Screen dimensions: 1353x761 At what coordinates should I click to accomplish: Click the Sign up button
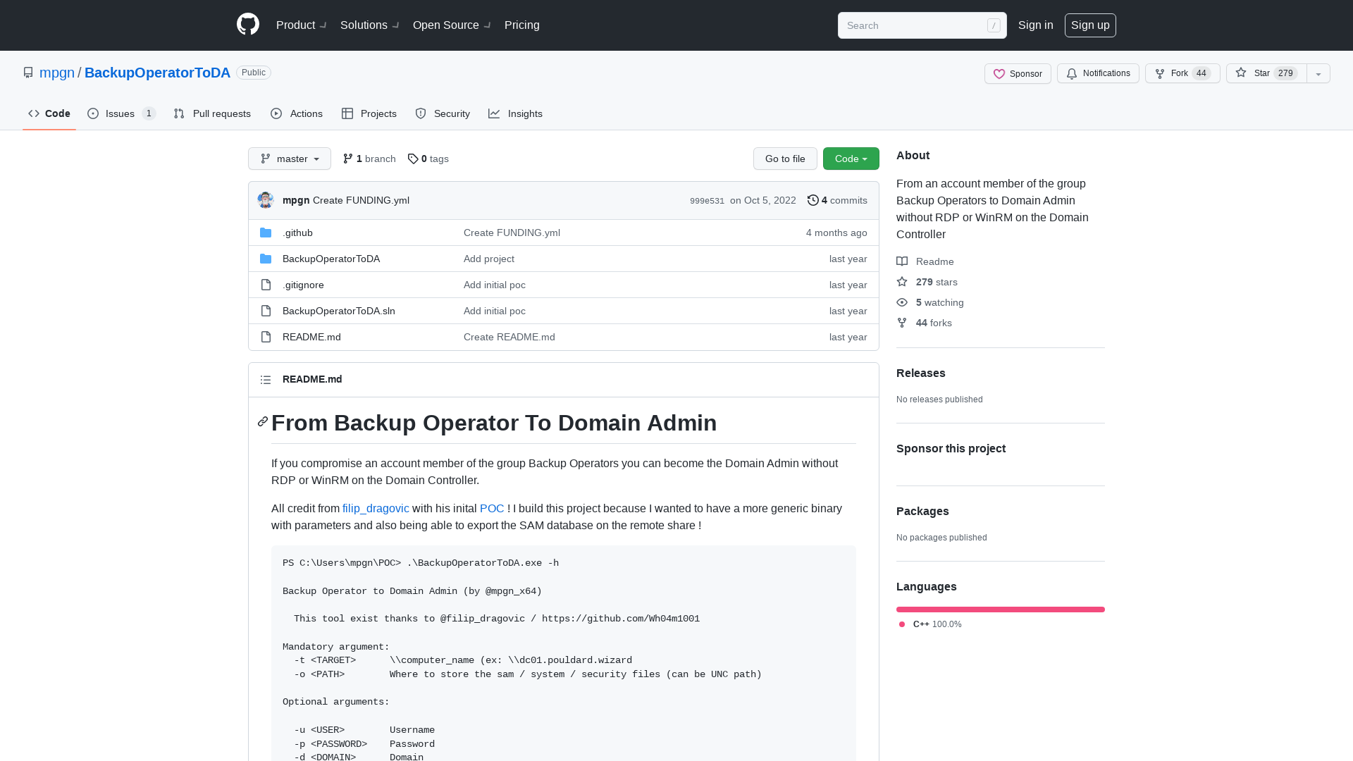(x=1090, y=25)
